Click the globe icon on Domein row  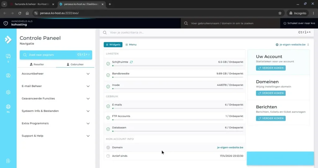108,148
